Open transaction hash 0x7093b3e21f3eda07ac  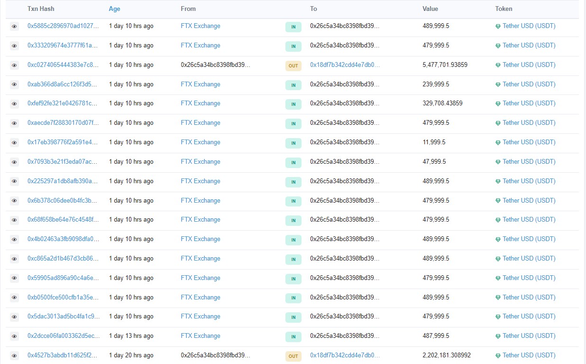click(63, 162)
